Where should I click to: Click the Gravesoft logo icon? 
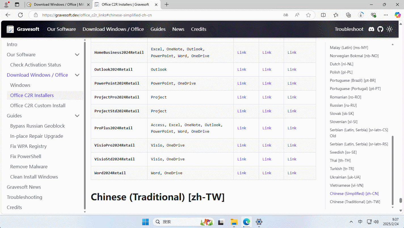[10, 29]
